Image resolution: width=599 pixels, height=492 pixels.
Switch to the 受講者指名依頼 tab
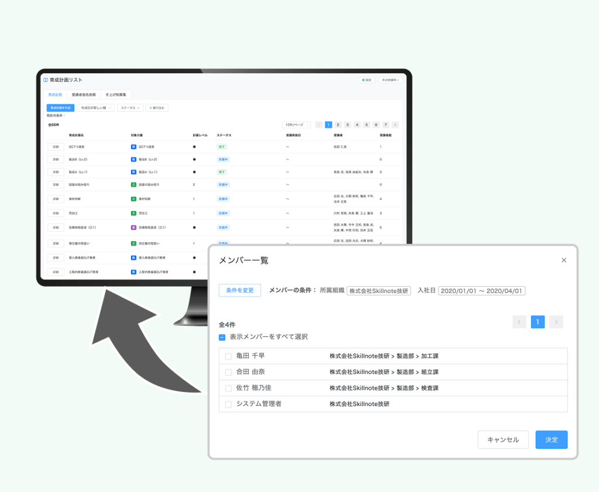pos(84,94)
